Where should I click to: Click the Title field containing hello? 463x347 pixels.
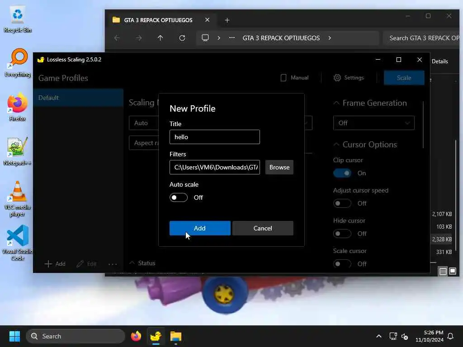[x=215, y=137]
